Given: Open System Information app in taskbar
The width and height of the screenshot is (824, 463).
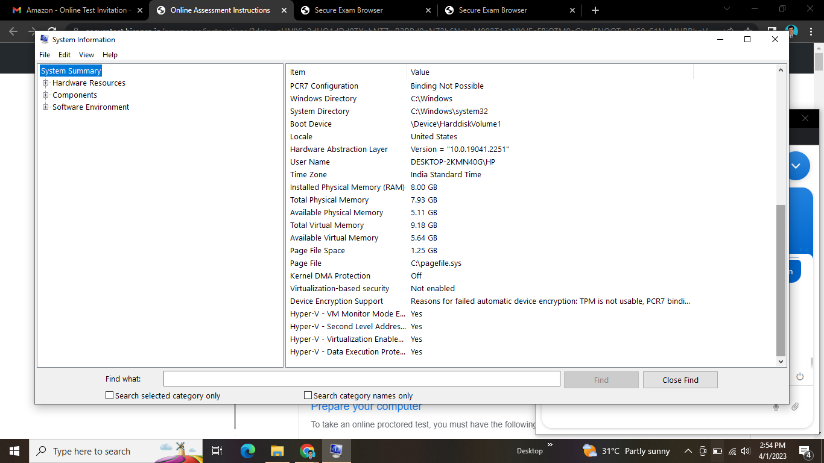Looking at the screenshot, I should (336, 451).
